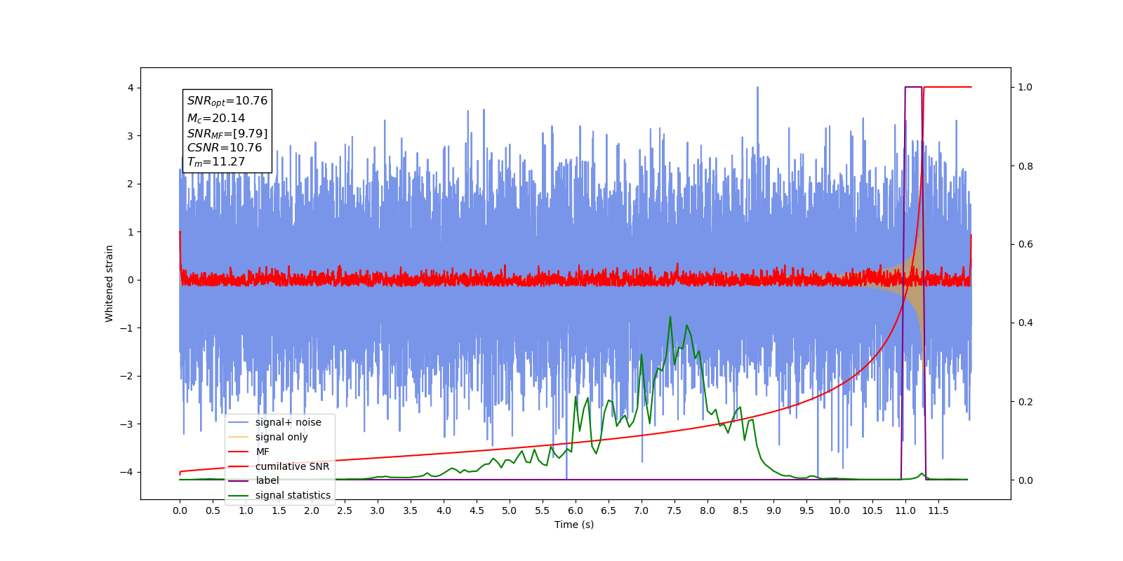Click the 9.5 tick on the time axis
This screenshot has width=1123, height=561.
pos(806,511)
